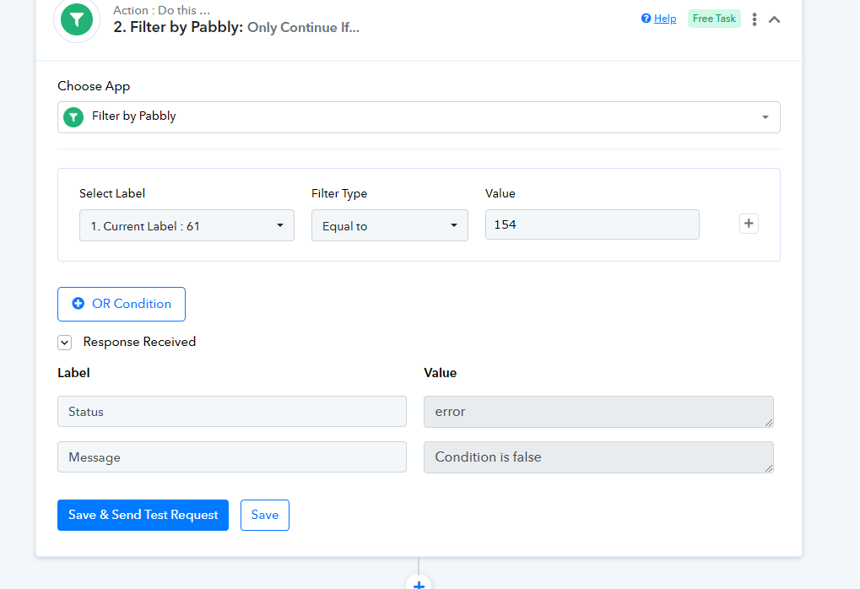Click the OR Condition button

tap(122, 304)
